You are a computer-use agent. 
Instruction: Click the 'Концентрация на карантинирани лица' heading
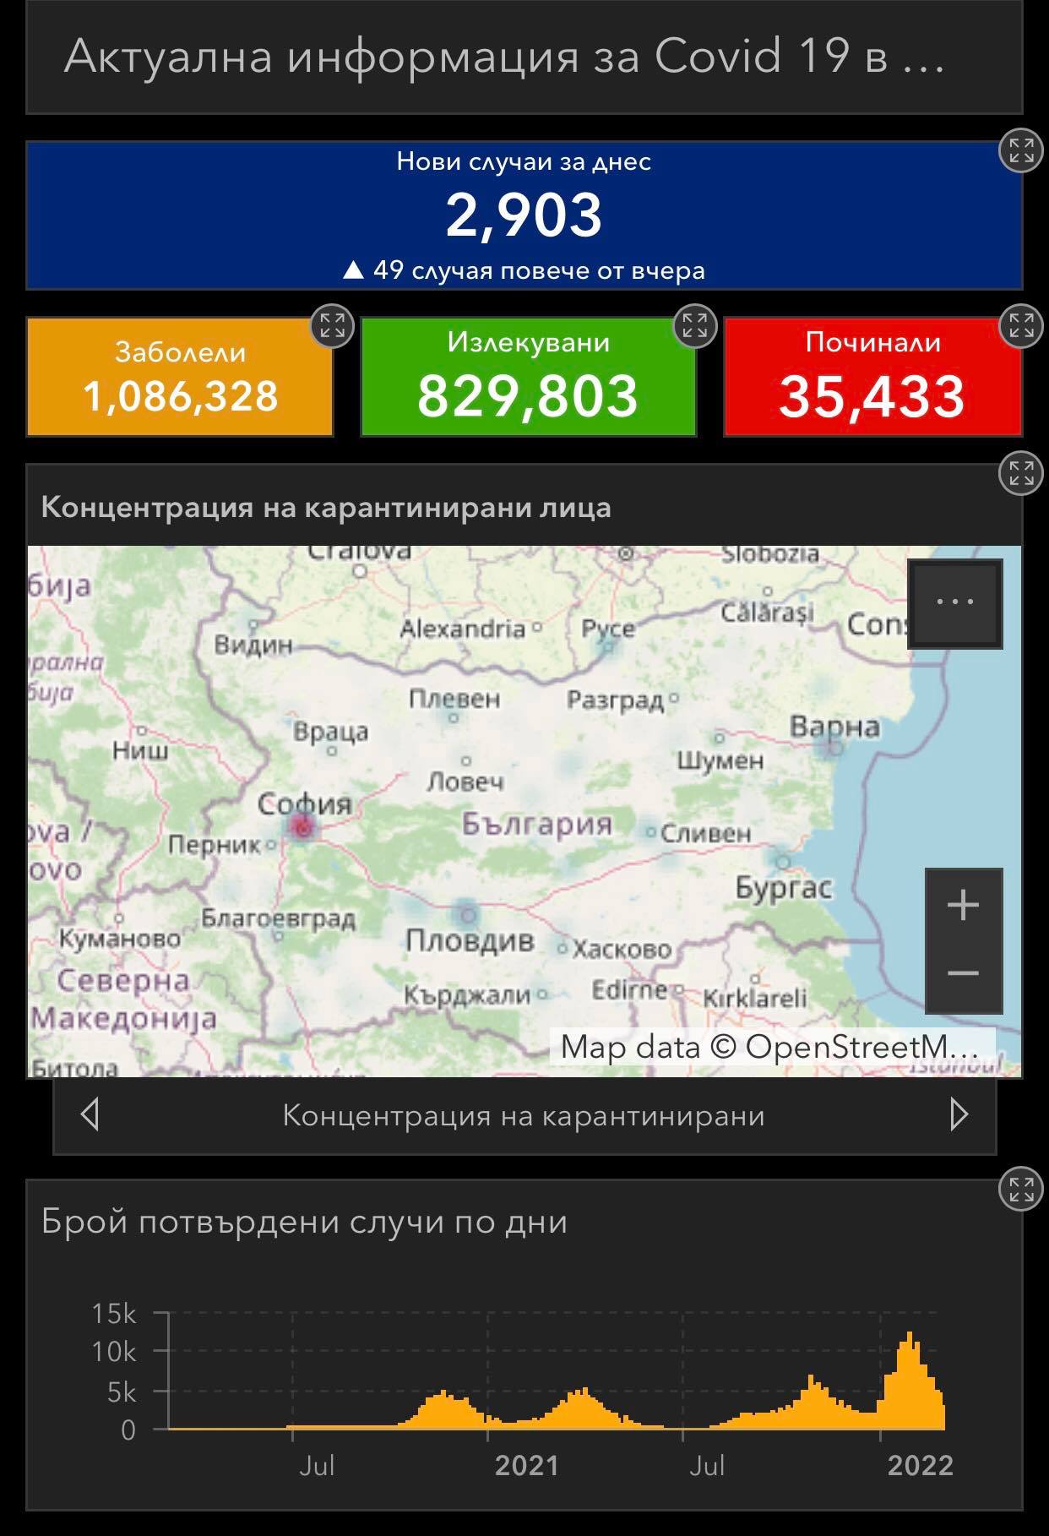pyautogui.click(x=326, y=508)
